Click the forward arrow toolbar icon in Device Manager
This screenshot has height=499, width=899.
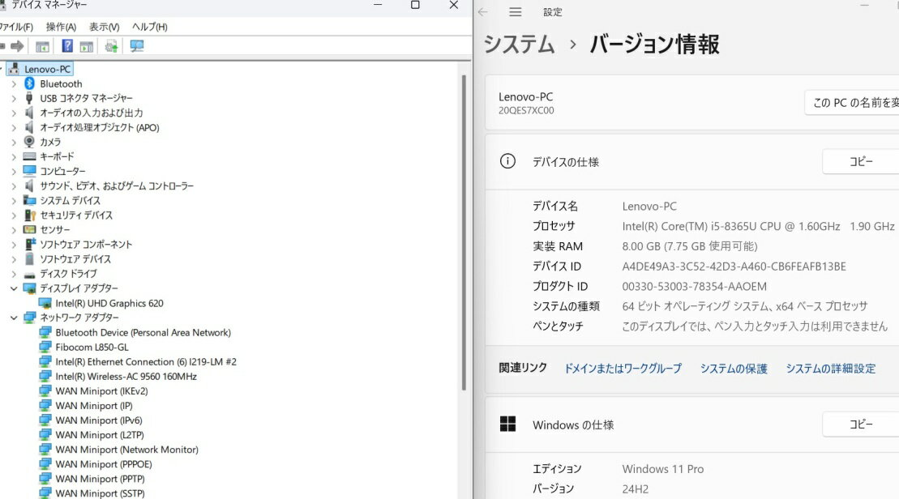(17, 46)
